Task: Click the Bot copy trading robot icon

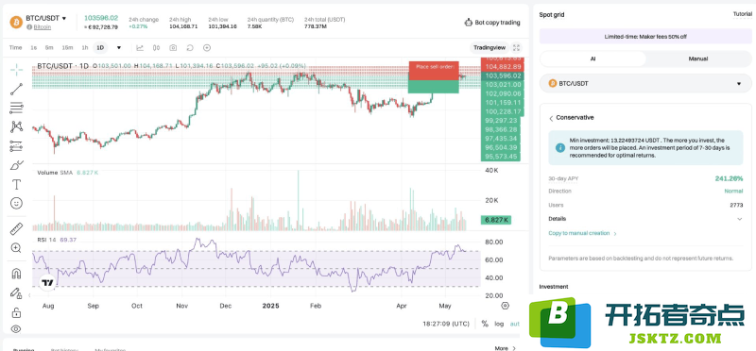Action: [468, 22]
